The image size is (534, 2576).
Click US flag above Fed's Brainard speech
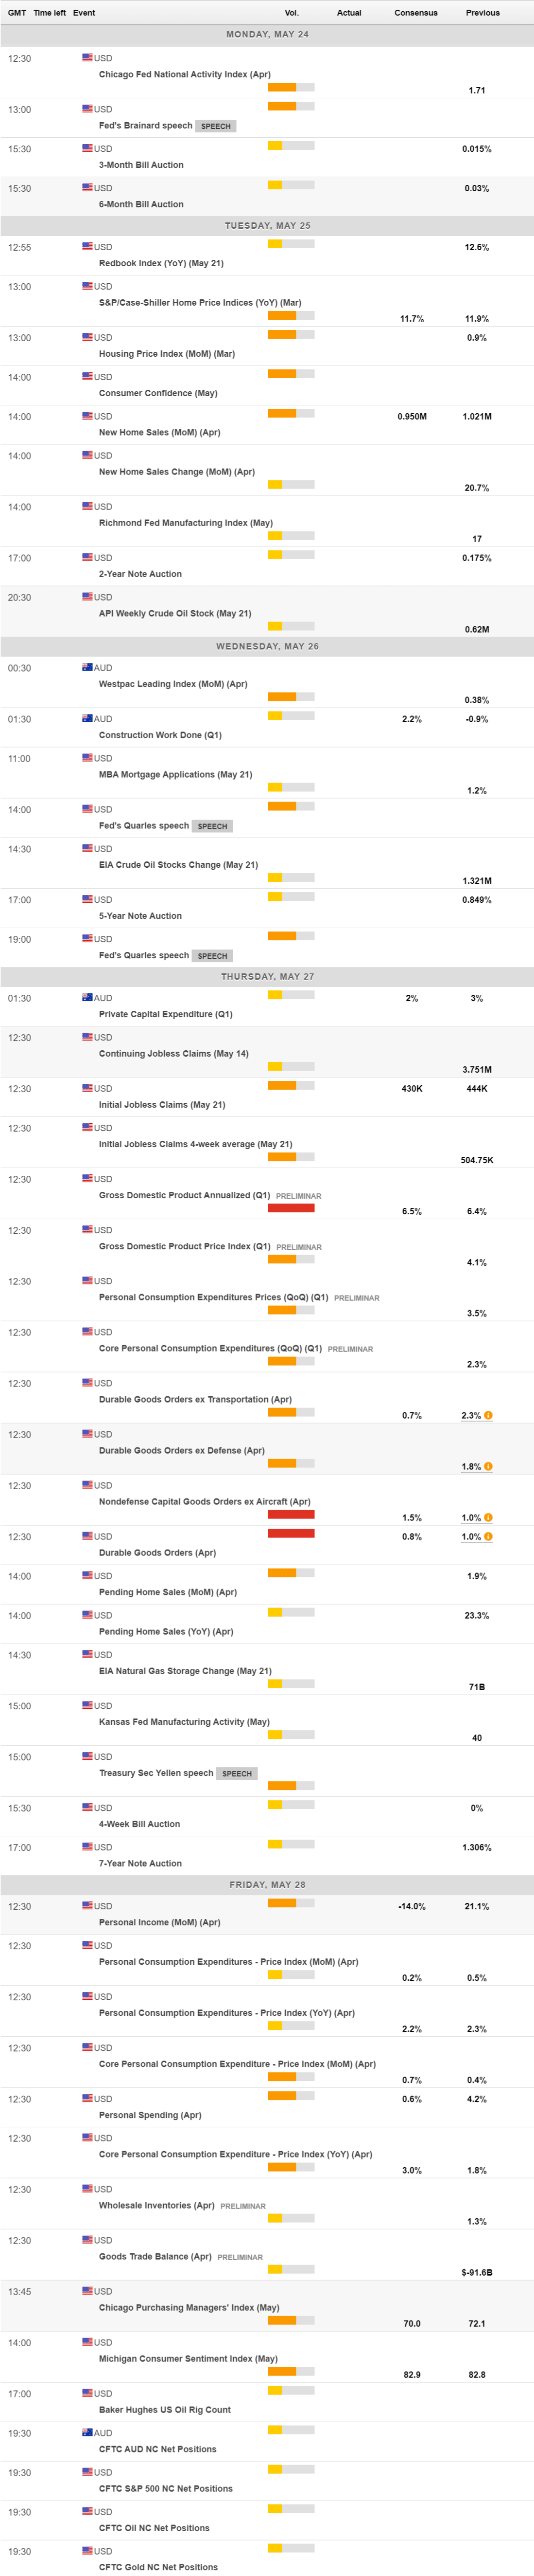point(87,108)
